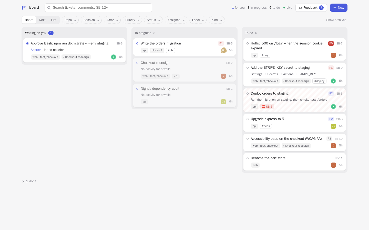Toggle Show archived tickets
The image size is (369, 230).
coord(336,20)
